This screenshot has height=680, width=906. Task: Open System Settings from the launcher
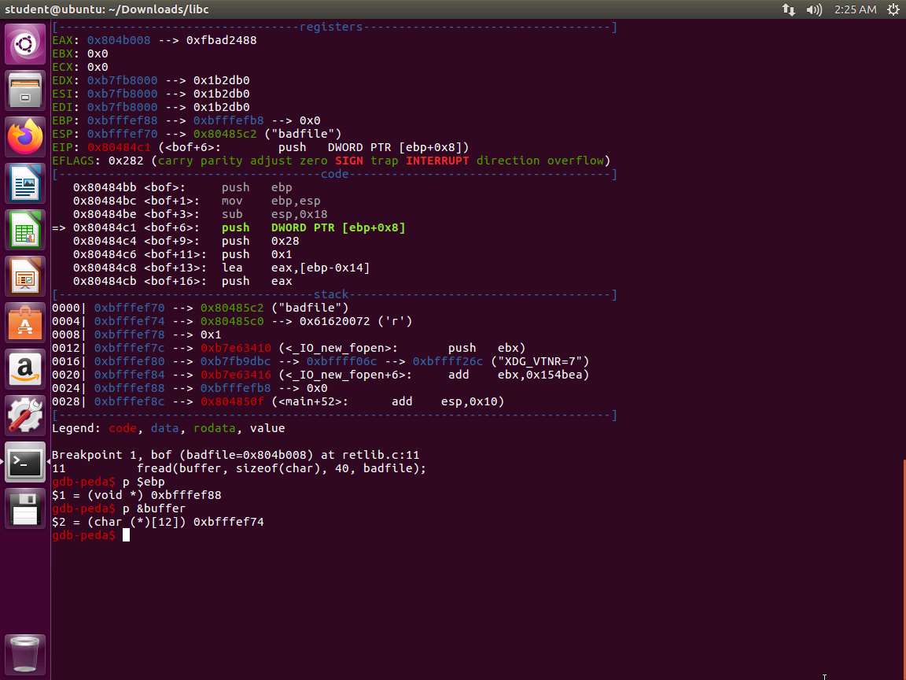click(25, 416)
